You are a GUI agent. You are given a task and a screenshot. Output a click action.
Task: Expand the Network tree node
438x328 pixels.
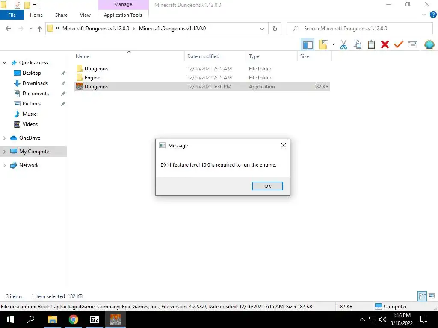pyautogui.click(x=4, y=165)
